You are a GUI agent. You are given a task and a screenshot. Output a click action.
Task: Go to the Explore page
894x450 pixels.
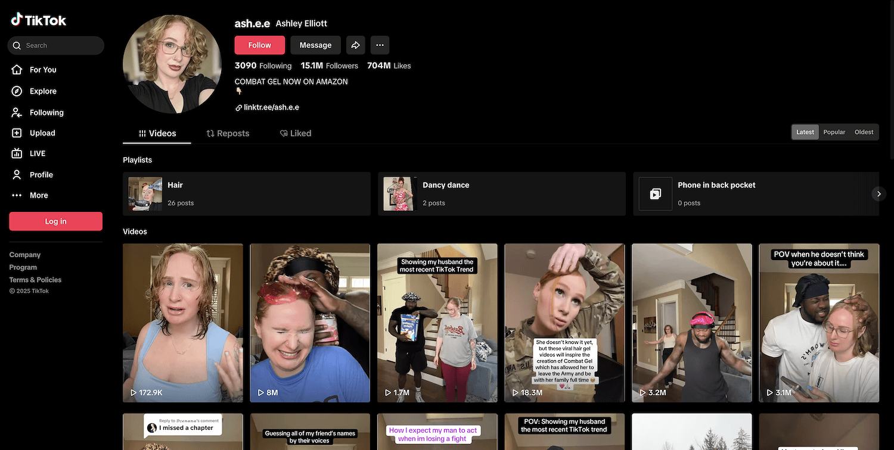42,91
